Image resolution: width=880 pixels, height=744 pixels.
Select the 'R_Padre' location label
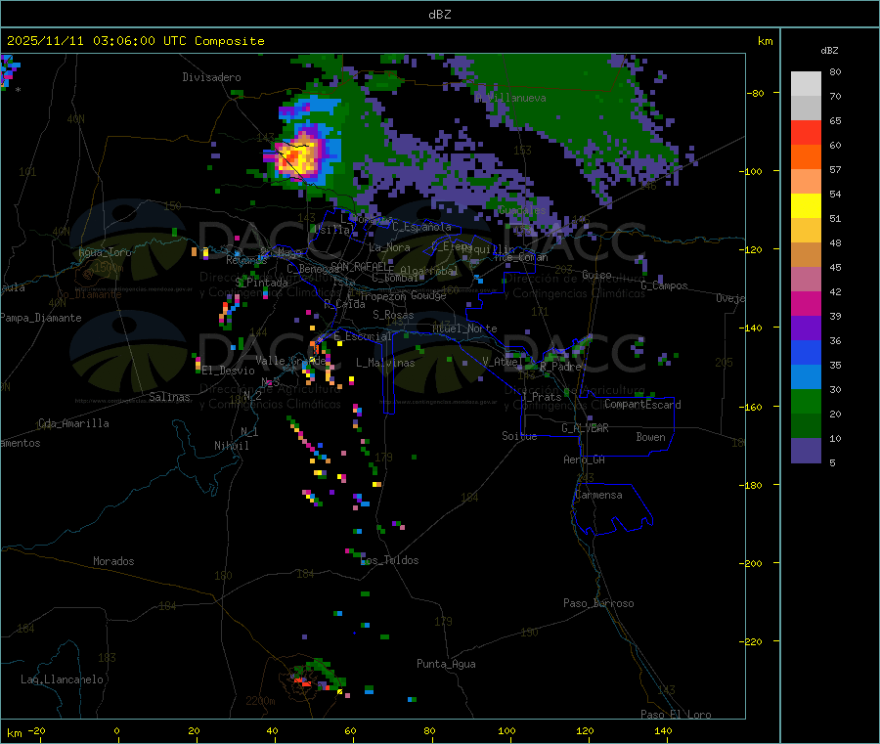[x=560, y=367]
